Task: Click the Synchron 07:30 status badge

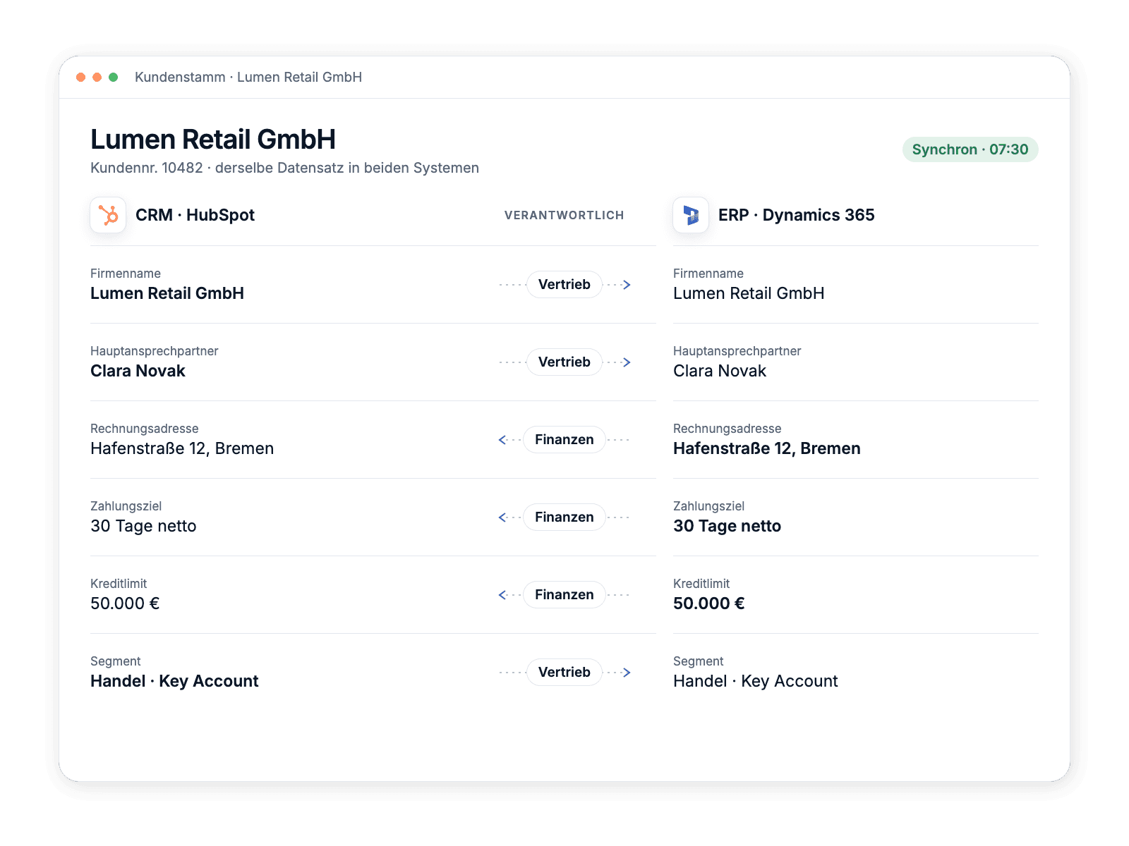Action: click(970, 149)
